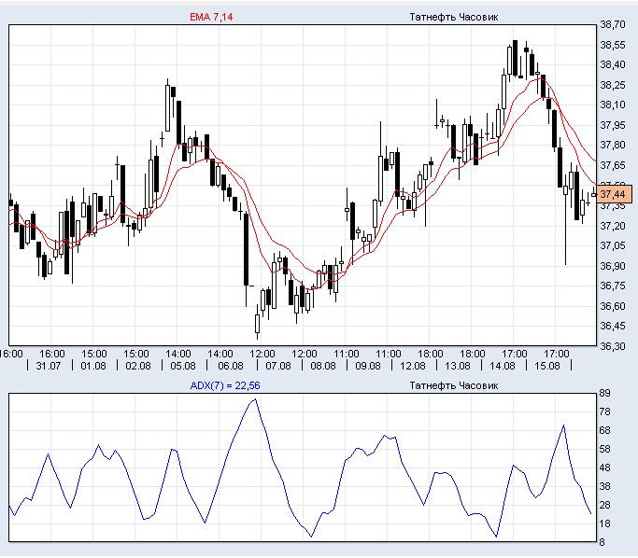Select the 15.08 date marker on the time axis
The width and height of the screenshot is (638, 558).
[546, 366]
